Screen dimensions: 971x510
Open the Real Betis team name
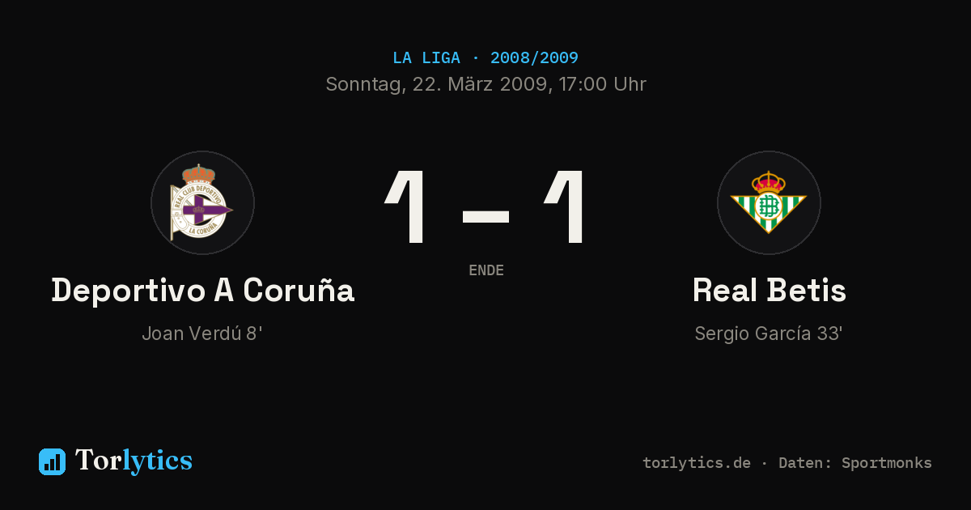pyautogui.click(x=770, y=290)
